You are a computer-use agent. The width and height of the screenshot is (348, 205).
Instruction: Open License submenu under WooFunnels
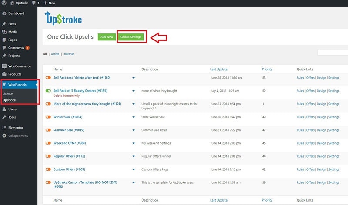pos(7,93)
